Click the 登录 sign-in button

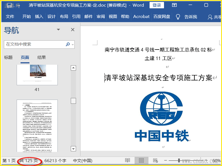pyautogui.click(x=157, y=5)
